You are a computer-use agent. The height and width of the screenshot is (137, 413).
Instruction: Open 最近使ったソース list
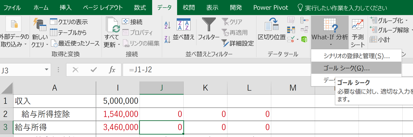click(x=75, y=43)
